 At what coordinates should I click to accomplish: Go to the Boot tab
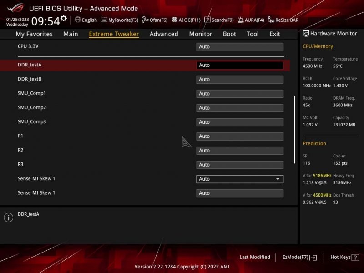pyautogui.click(x=229, y=34)
